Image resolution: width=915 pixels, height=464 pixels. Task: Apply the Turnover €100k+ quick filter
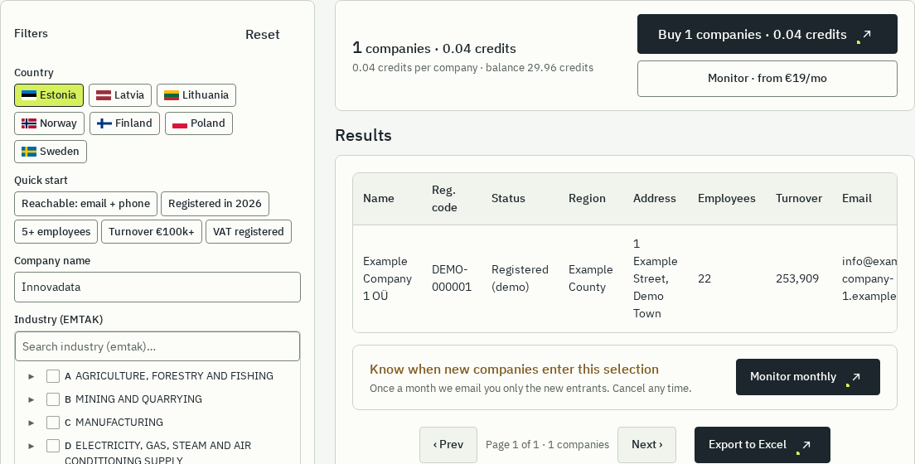152,232
